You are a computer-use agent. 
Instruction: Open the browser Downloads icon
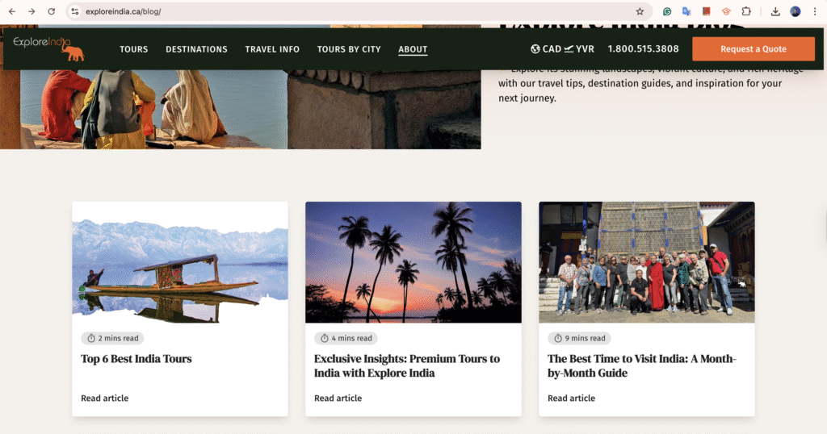[x=775, y=11]
